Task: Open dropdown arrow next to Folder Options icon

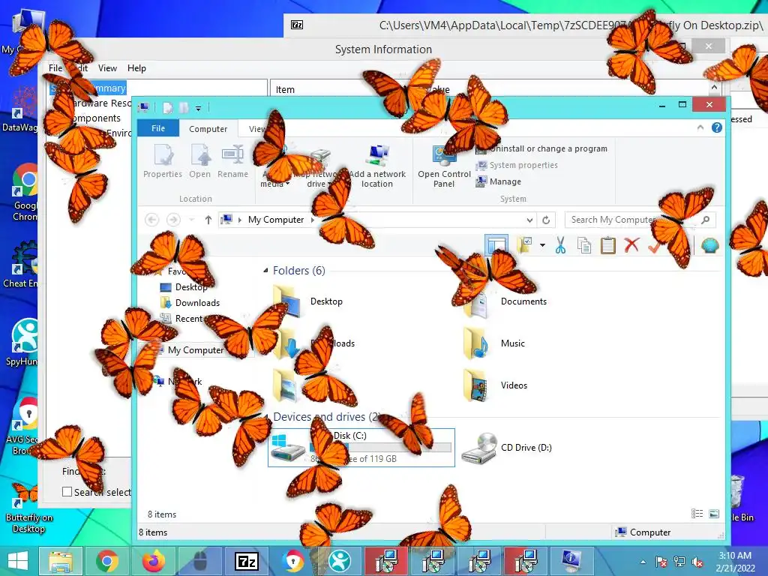Action: [x=542, y=245]
